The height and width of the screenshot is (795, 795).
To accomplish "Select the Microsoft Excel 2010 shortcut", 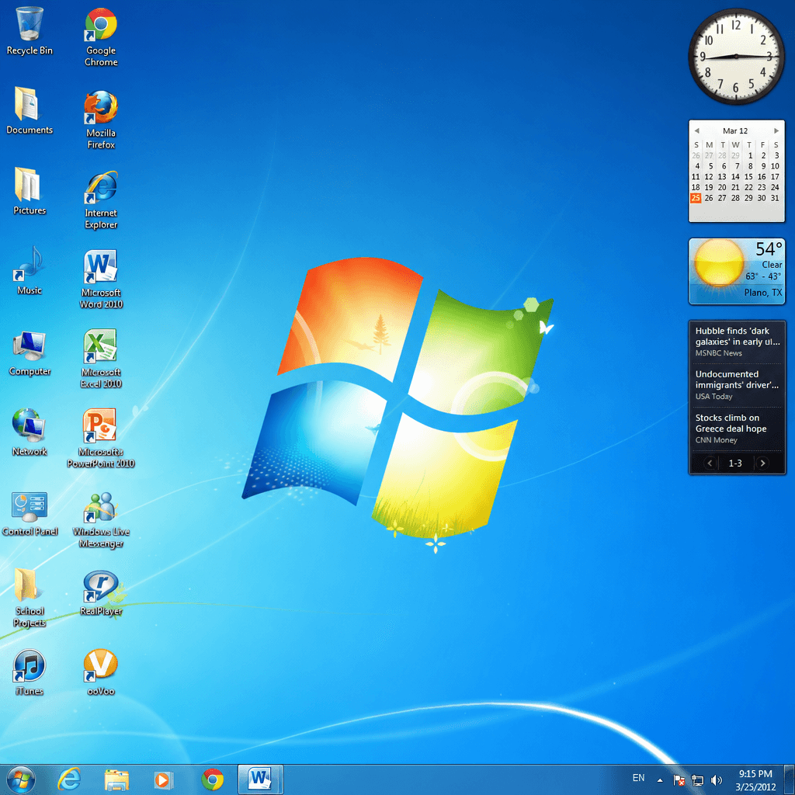I will 101,359.
